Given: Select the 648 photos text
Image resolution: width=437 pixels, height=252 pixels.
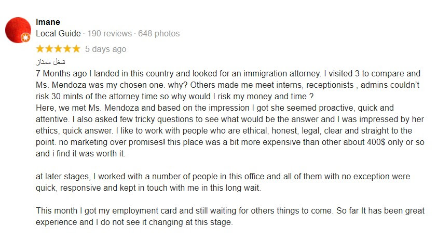Looking at the screenshot, I should coord(159,33).
